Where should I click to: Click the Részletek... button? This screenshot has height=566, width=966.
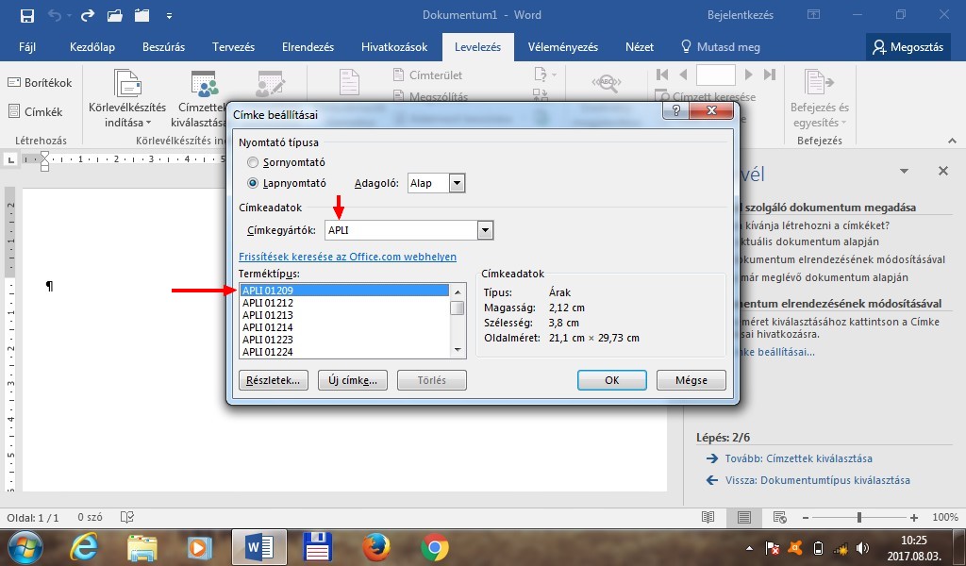point(273,380)
